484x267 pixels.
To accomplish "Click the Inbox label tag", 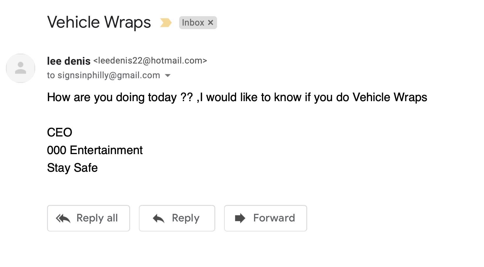I will click(193, 23).
